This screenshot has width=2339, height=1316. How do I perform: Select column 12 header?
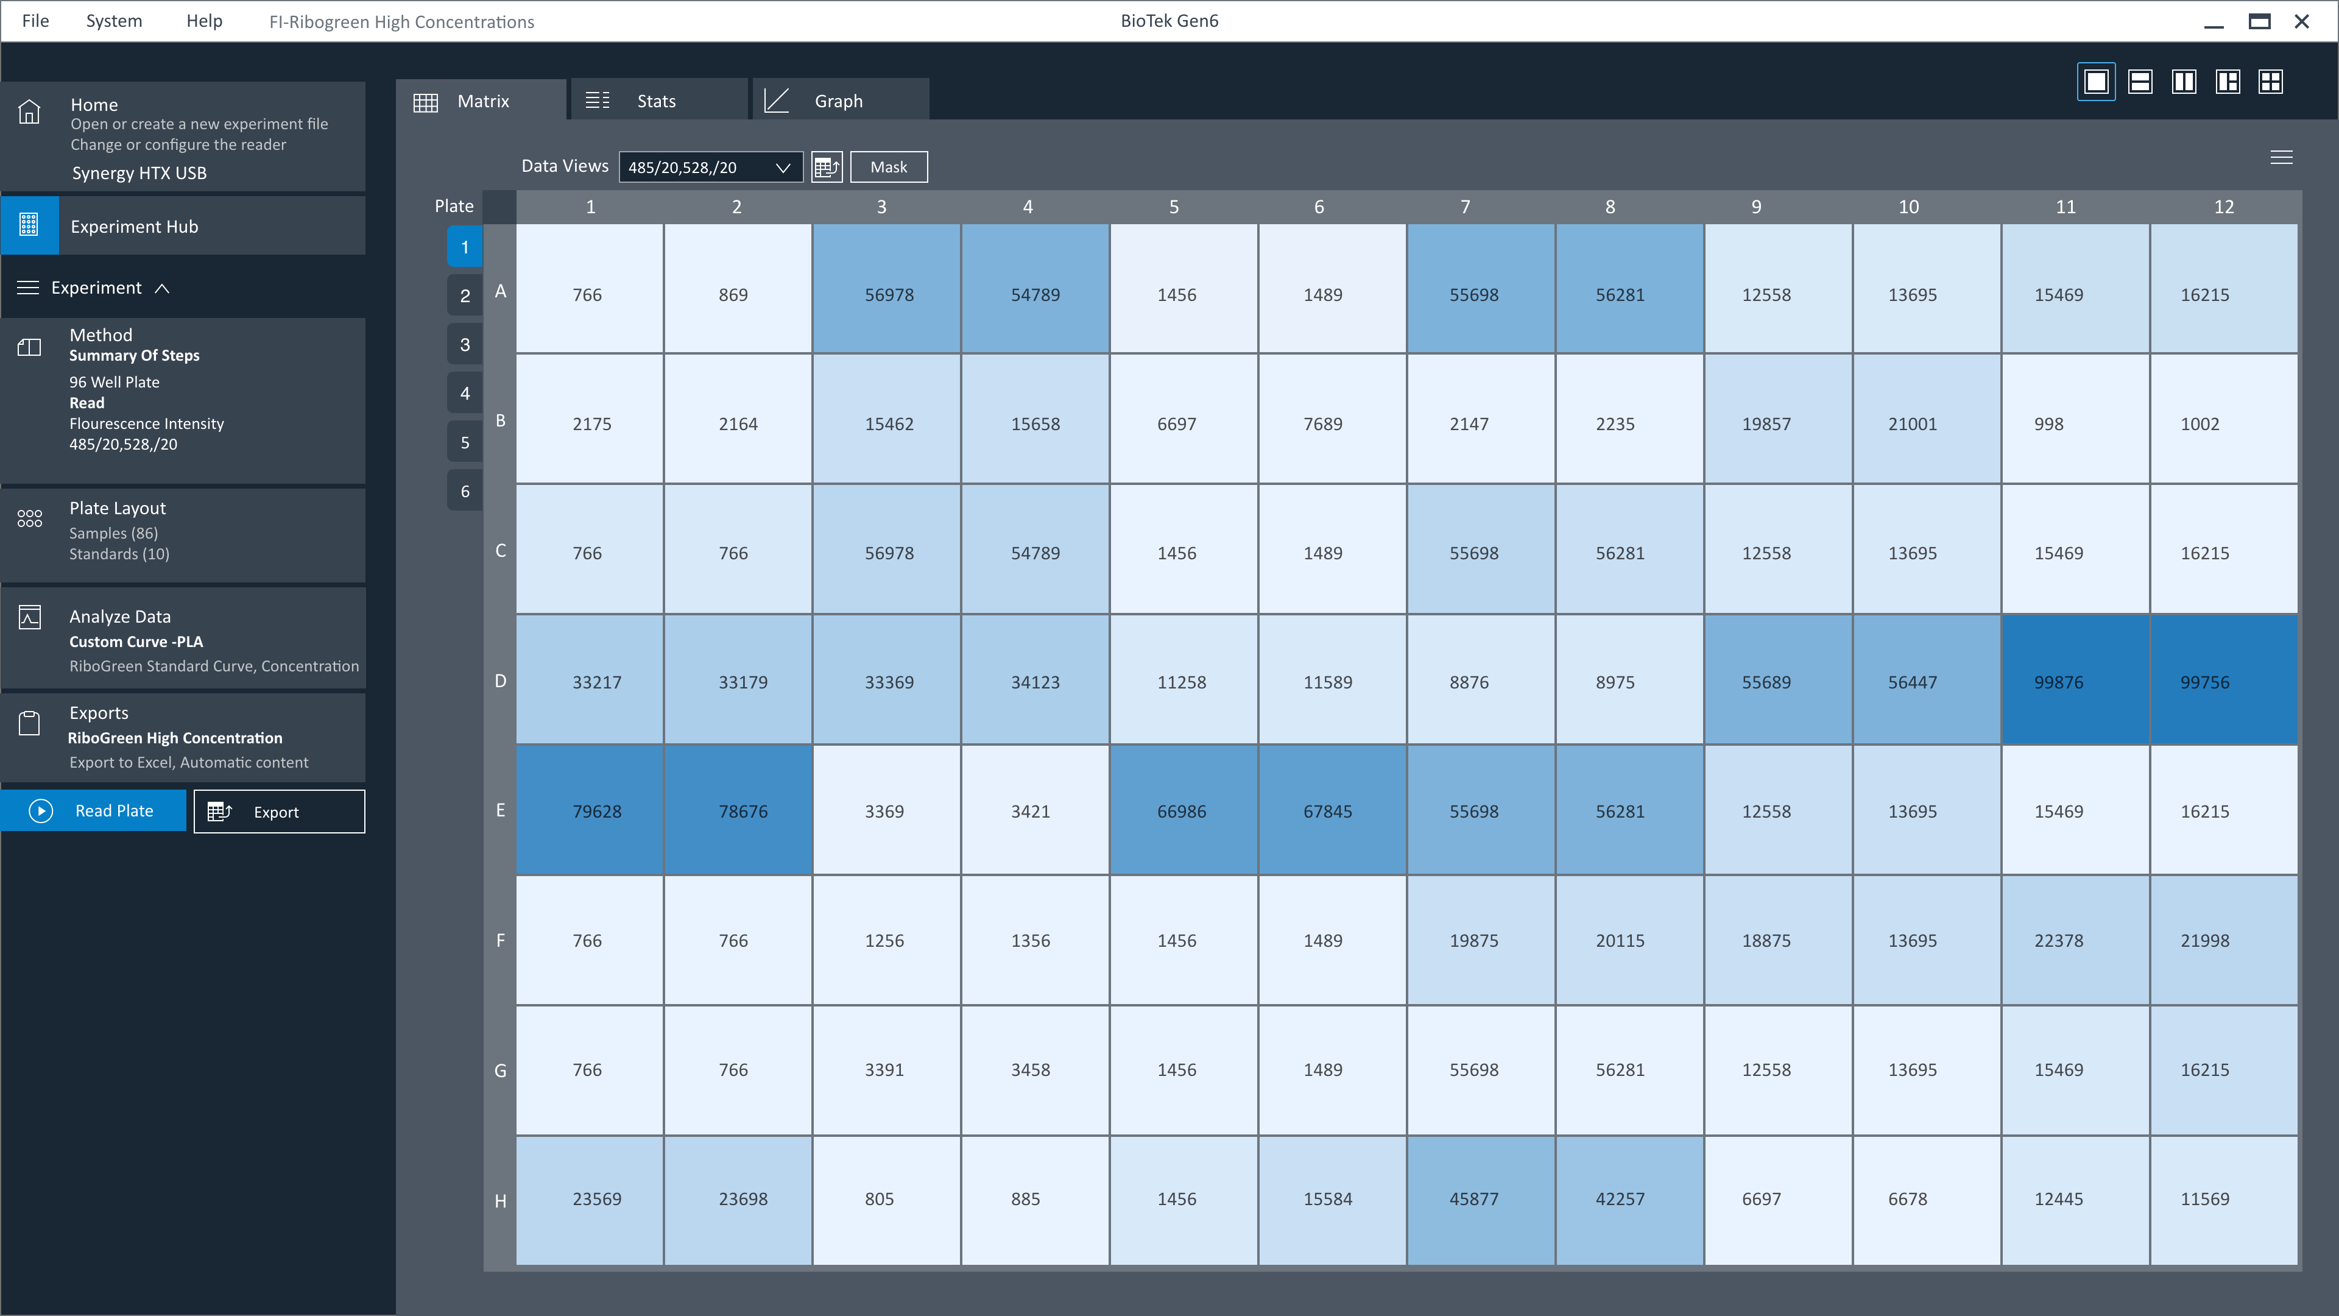(2224, 207)
